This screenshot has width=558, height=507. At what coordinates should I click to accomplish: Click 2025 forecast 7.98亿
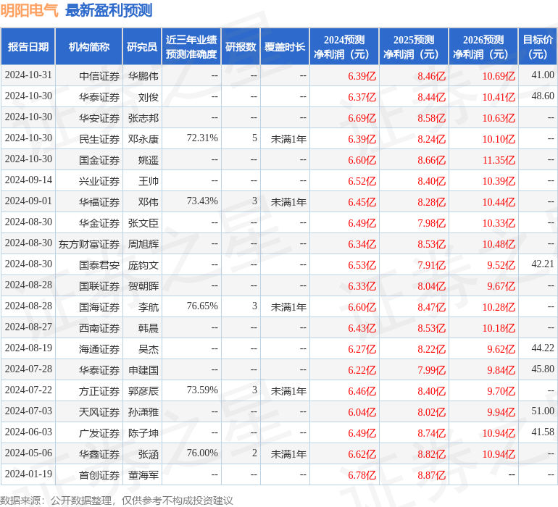pyautogui.click(x=431, y=223)
